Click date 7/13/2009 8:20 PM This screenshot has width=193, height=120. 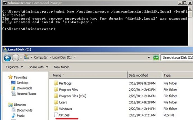pyautogui.click(x=142, y=84)
